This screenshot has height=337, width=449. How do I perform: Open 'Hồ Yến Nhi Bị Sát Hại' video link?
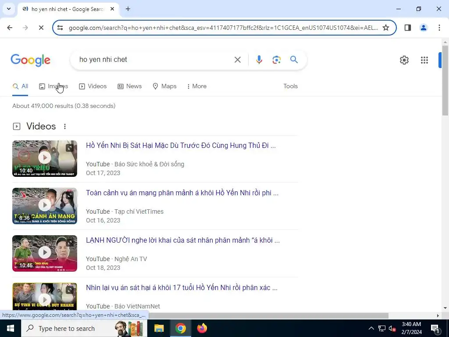[181, 146]
